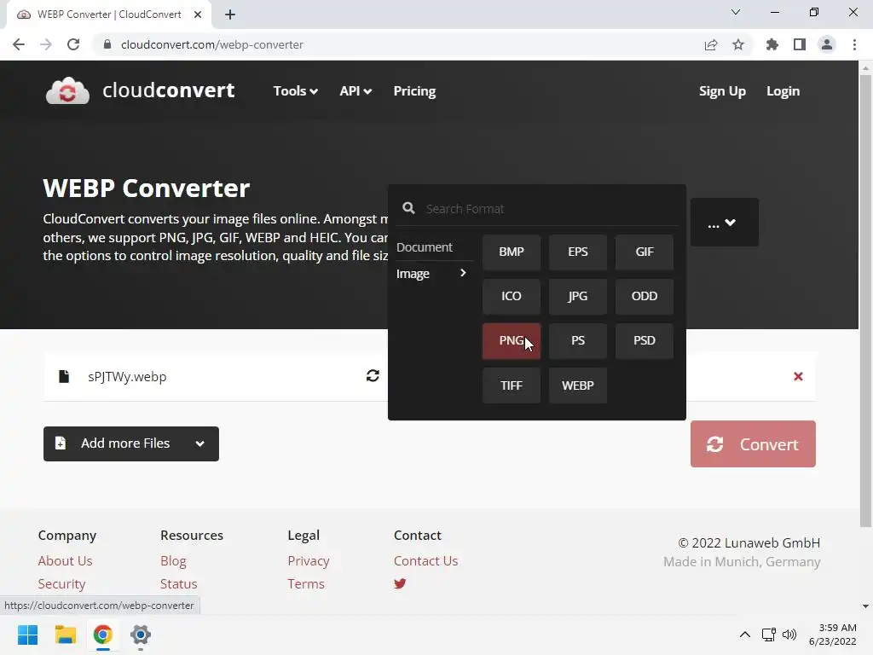Open the '...' format selector dropdown
This screenshot has height=655, width=873.
[725, 223]
